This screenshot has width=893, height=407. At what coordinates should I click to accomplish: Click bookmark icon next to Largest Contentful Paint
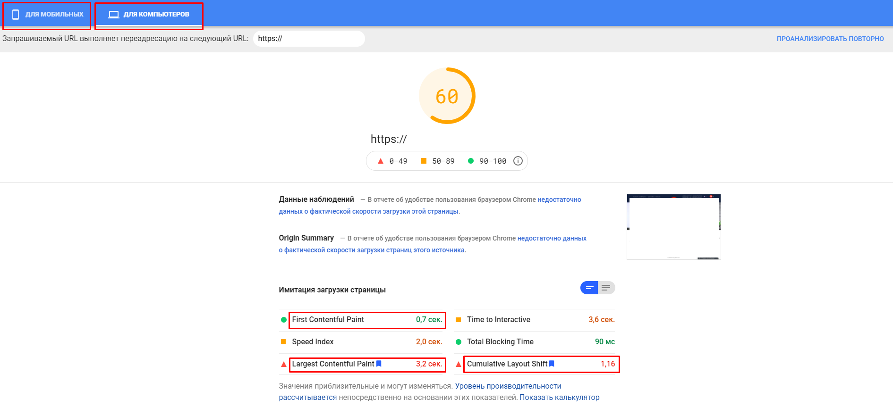379,364
